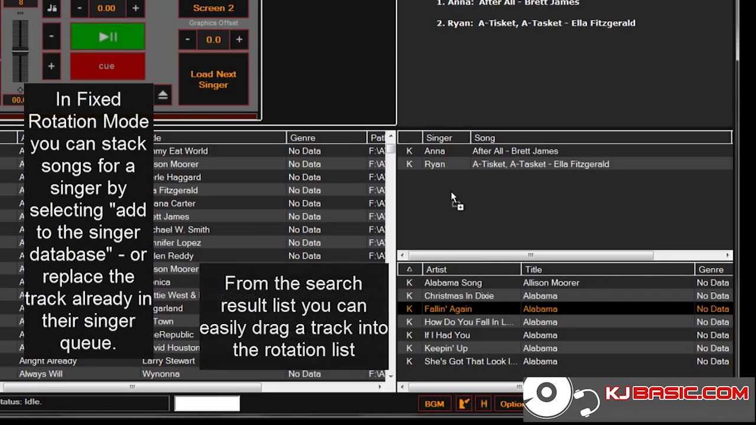756x425 pixels.
Task: Select 'Keepin' Up' track
Action: click(x=446, y=348)
